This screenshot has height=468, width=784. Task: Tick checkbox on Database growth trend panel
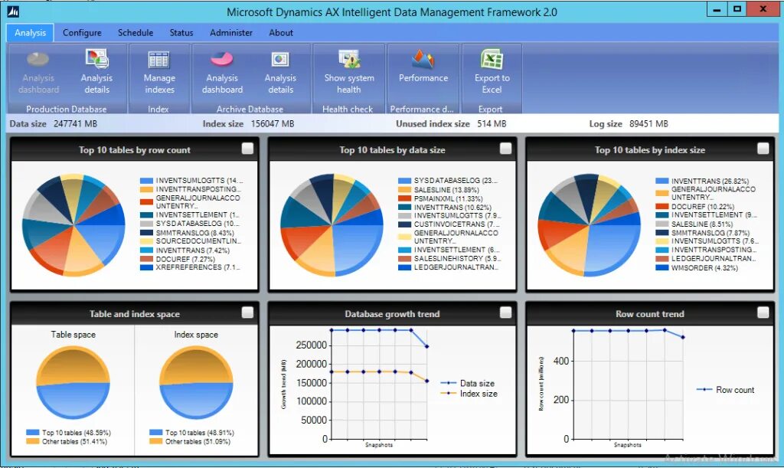pos(505,313)
